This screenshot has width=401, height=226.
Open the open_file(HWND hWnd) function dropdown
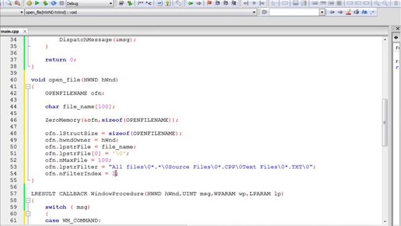140,12
